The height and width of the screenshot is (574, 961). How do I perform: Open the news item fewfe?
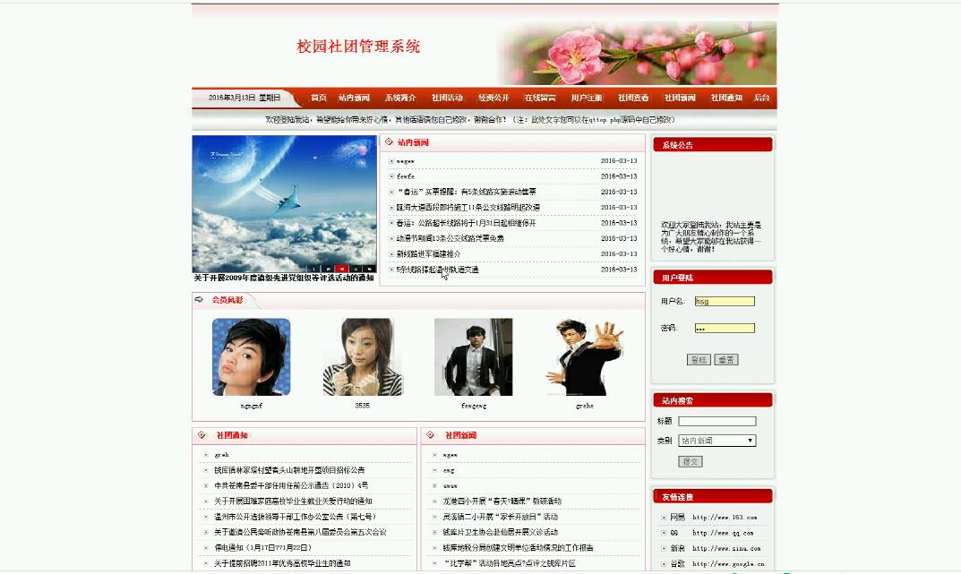tap(405, 176)
